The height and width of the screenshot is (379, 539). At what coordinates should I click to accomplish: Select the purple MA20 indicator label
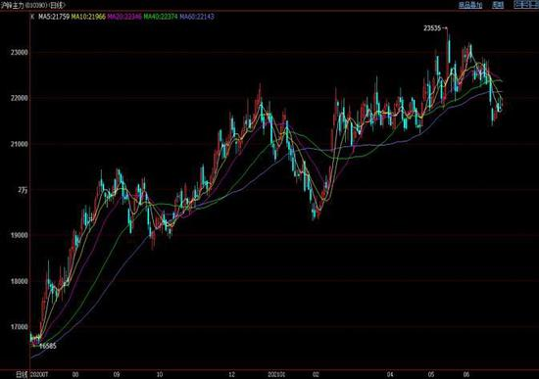(x=124, y=17)
